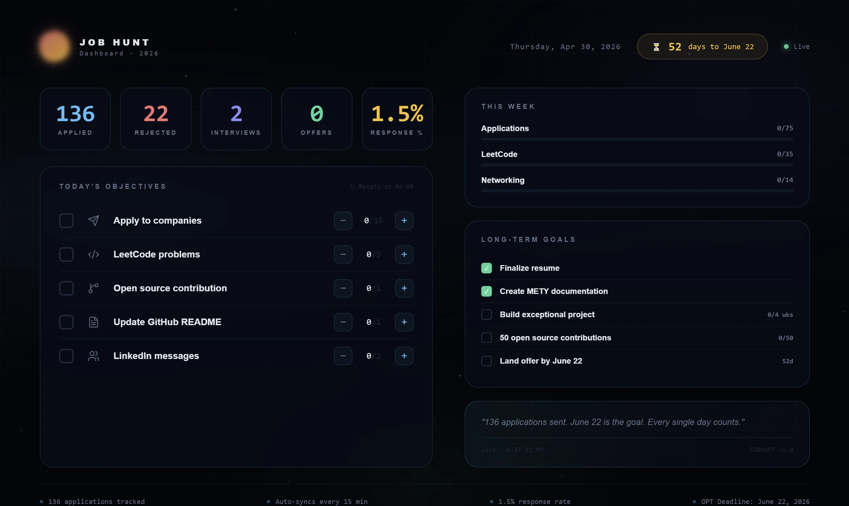This screenshot has width=849, height=506.
Task: Click the people icon beside LinkedIn messages
Action: (93, 356)
